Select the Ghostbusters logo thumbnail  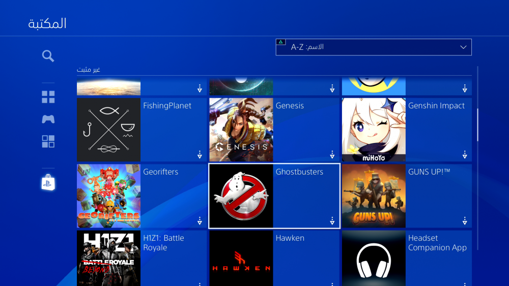tap(241, 196)
